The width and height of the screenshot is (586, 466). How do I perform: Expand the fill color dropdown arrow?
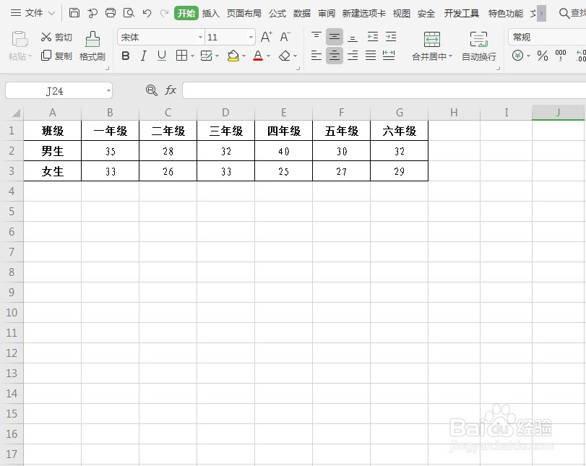[244, 56]
